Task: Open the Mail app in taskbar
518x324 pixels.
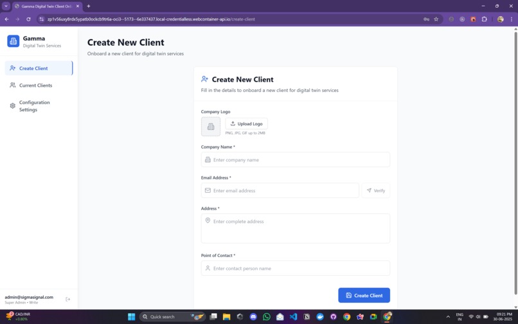Action: tap(280, 317)
